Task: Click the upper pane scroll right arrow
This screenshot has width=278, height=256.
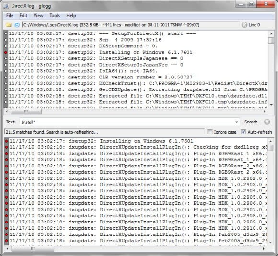Action: [x=265, y=111]
